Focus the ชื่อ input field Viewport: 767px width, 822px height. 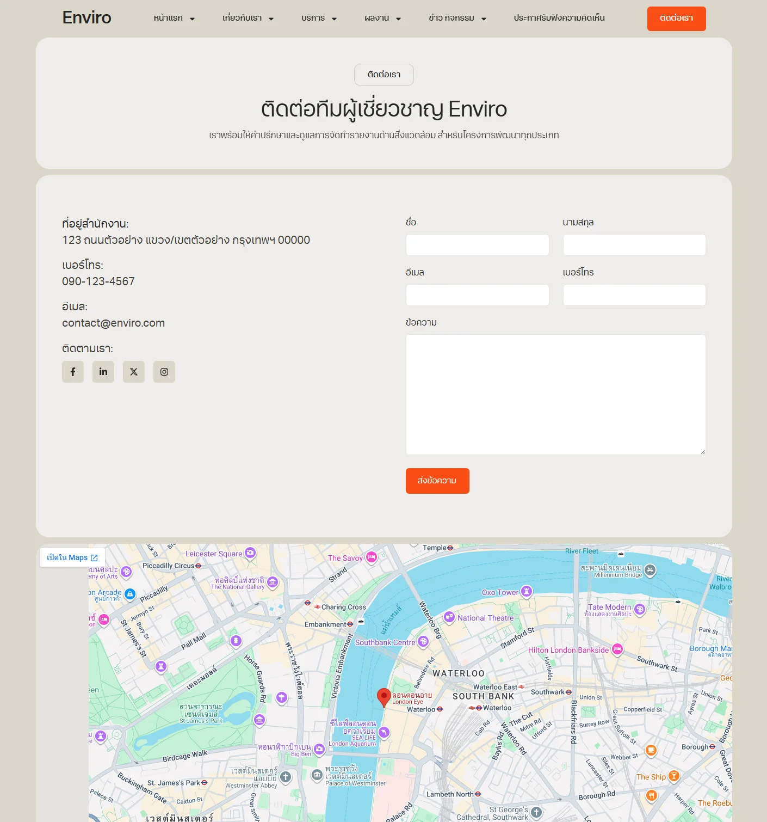(478, 245)
